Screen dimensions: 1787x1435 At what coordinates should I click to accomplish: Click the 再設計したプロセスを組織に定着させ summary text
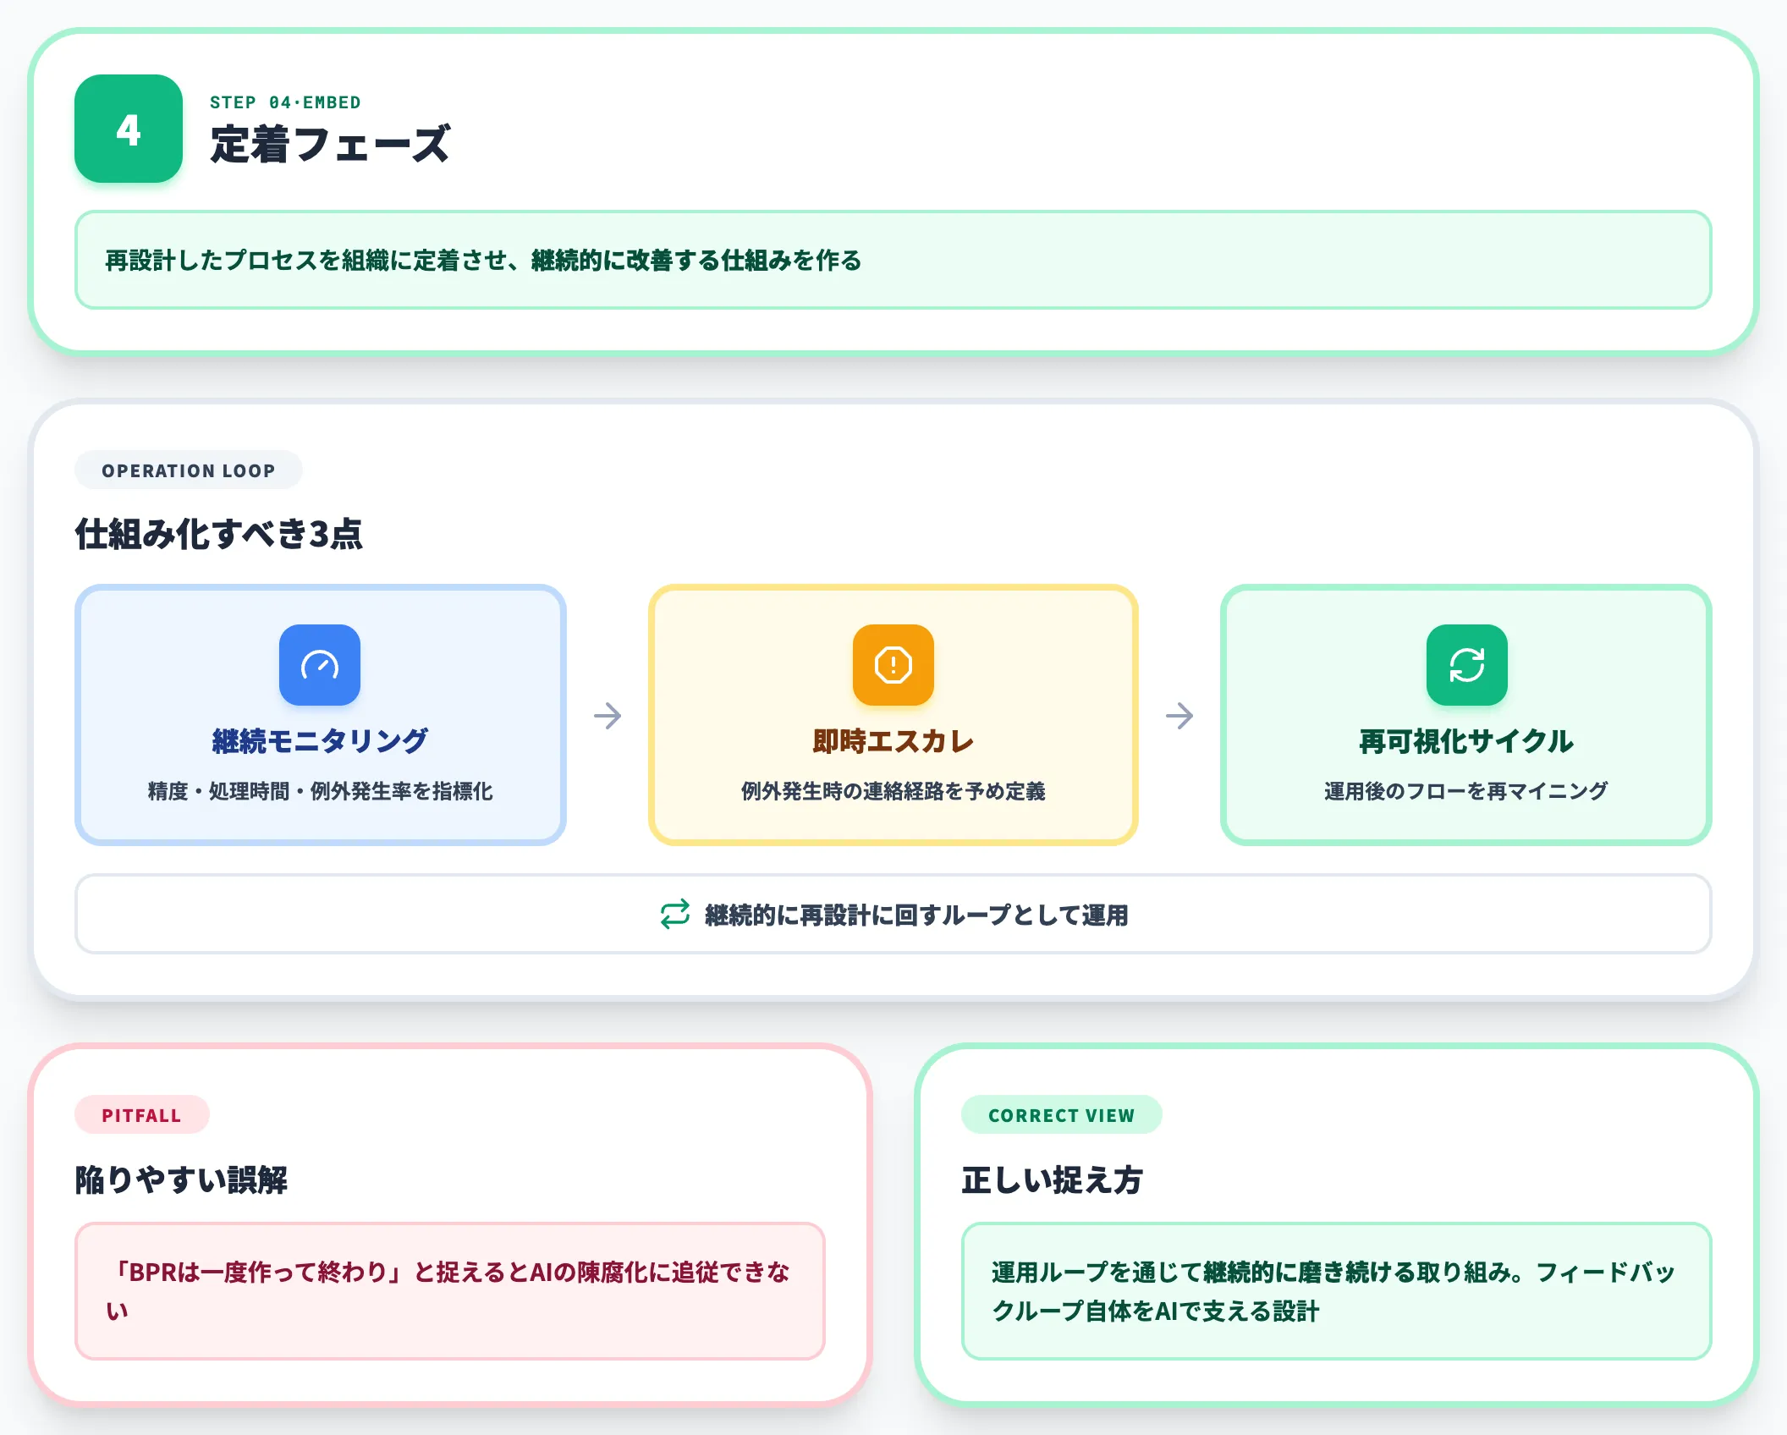(x=483, y=261)
